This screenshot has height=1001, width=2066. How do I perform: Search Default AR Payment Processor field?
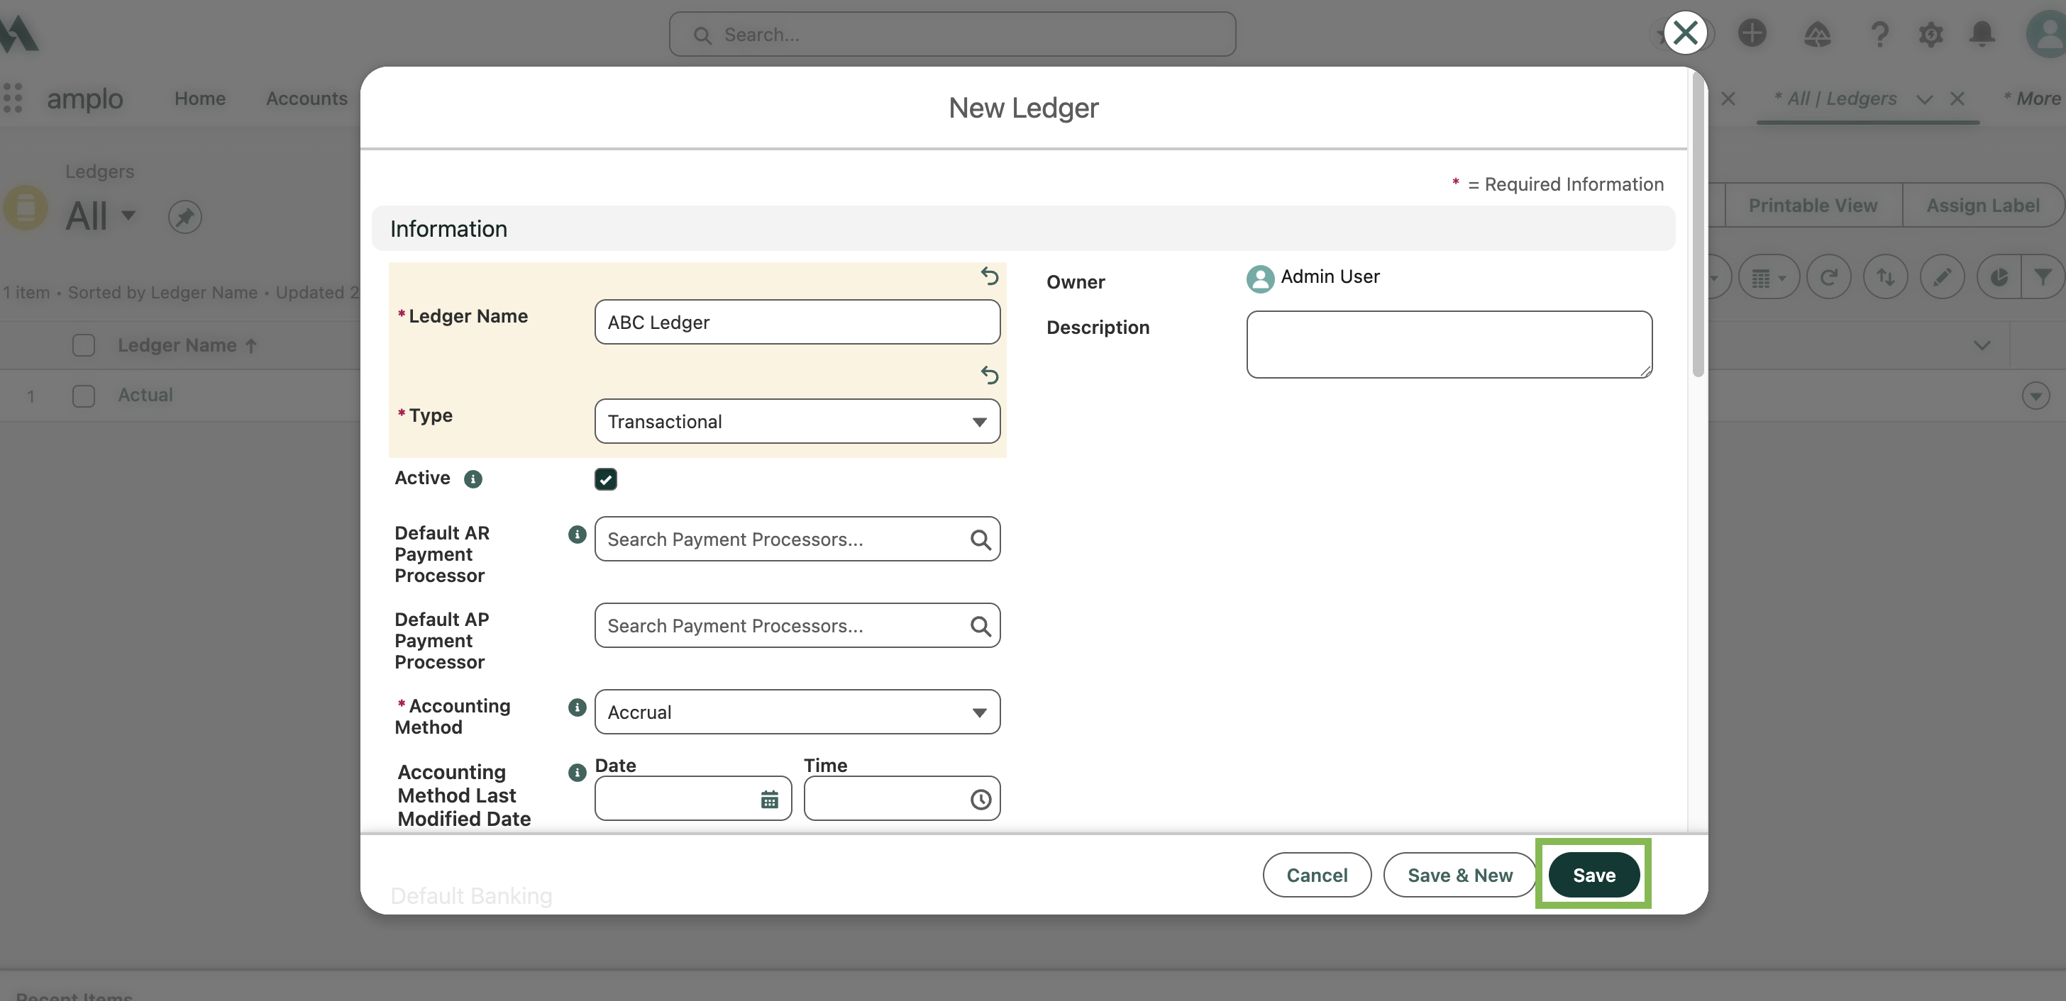coord(797,539)
